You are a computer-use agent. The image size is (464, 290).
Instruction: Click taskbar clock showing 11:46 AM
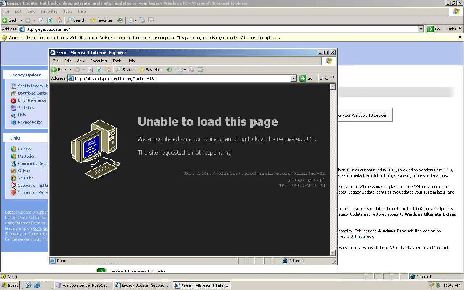tap(452, 285)
